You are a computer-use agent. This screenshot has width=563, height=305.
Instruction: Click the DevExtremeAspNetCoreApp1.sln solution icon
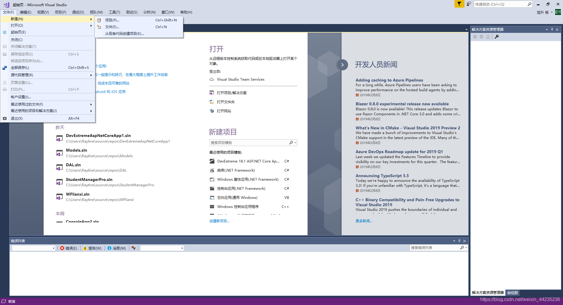[59, 138]
